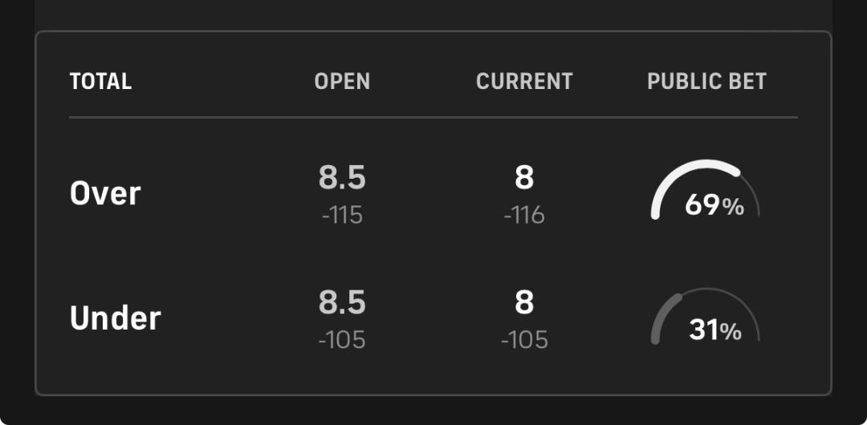Select the Under row label
The image size is (867, 425).
click(x=115, y=318)
